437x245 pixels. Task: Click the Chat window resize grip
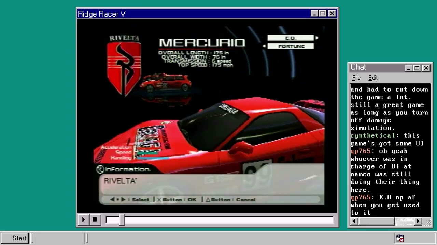427,222
